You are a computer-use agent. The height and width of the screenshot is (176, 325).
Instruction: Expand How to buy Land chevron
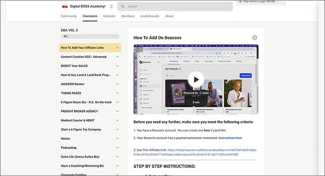coord(117,75)
